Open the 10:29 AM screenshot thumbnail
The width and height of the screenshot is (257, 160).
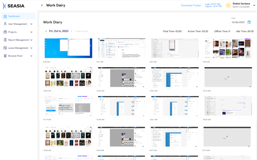pos(121,106)
